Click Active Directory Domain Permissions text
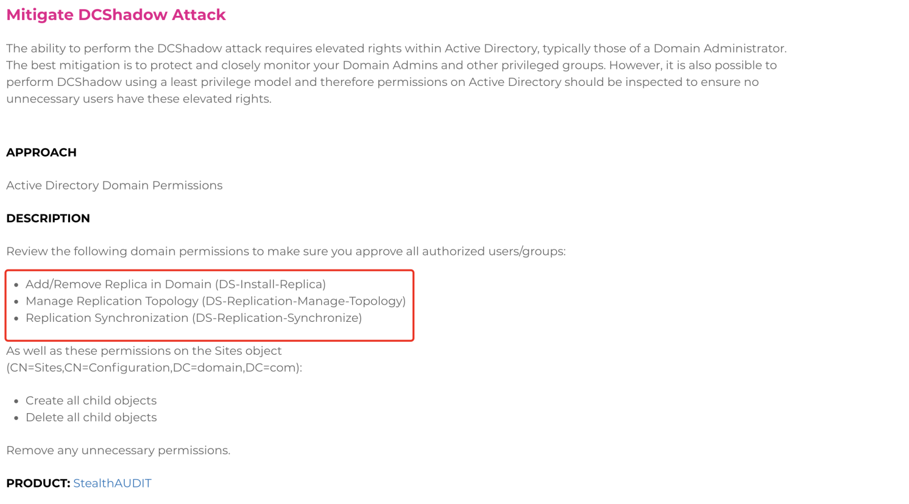Image resolution: width=909 pixels, height=504 pixels. pyautogui.click(x=114, y=185)
